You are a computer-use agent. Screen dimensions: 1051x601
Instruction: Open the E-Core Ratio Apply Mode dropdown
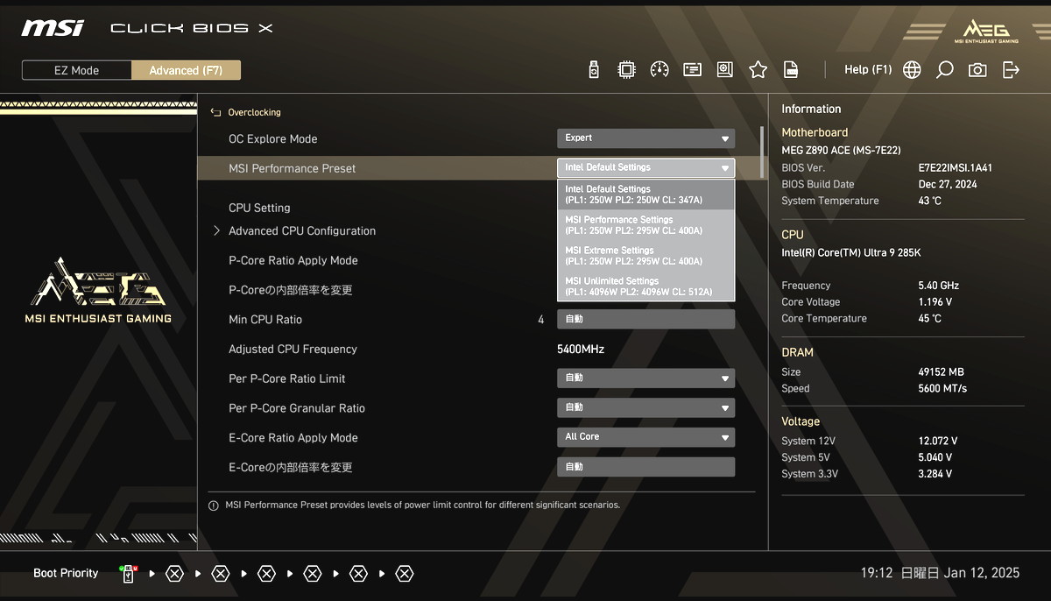point(645,437)
